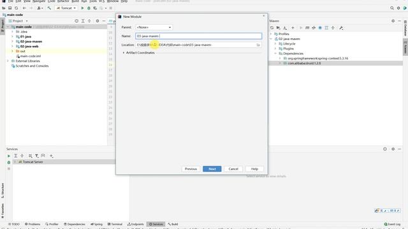Open Maven panel gear options

393,21
